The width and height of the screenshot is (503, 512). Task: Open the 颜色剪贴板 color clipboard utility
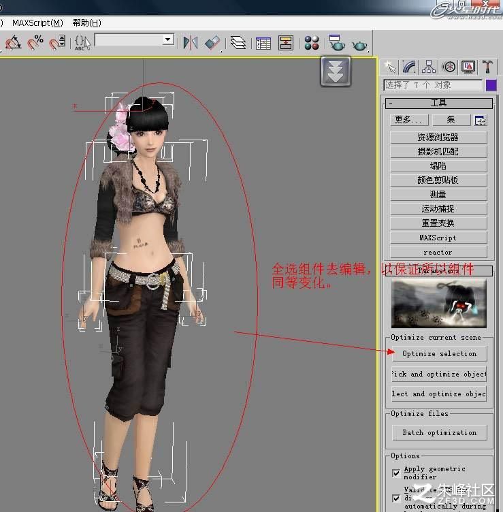[438, 180]
